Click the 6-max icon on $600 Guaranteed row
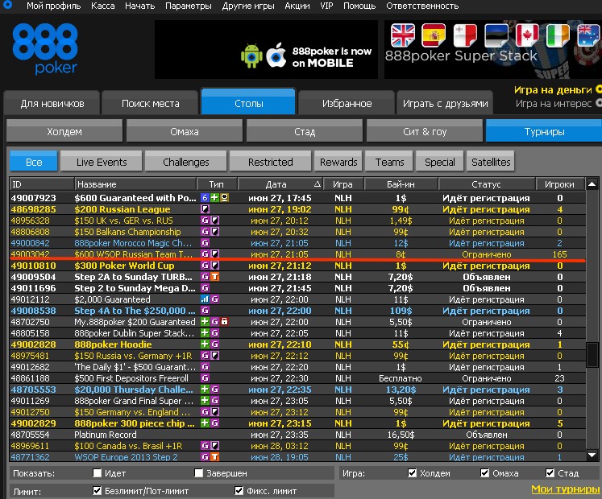 205,198
